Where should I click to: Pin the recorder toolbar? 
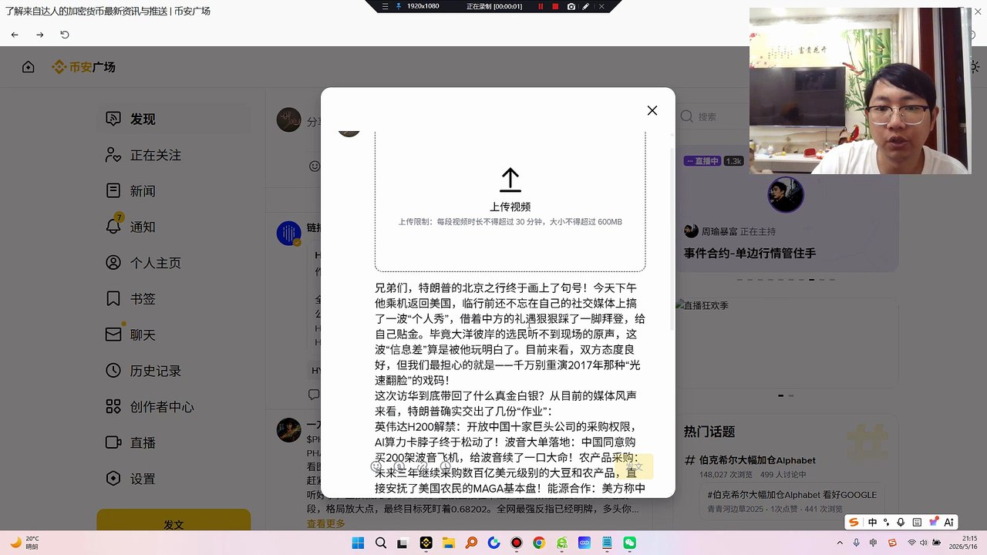pyautogui.click(x=398, y=6)
